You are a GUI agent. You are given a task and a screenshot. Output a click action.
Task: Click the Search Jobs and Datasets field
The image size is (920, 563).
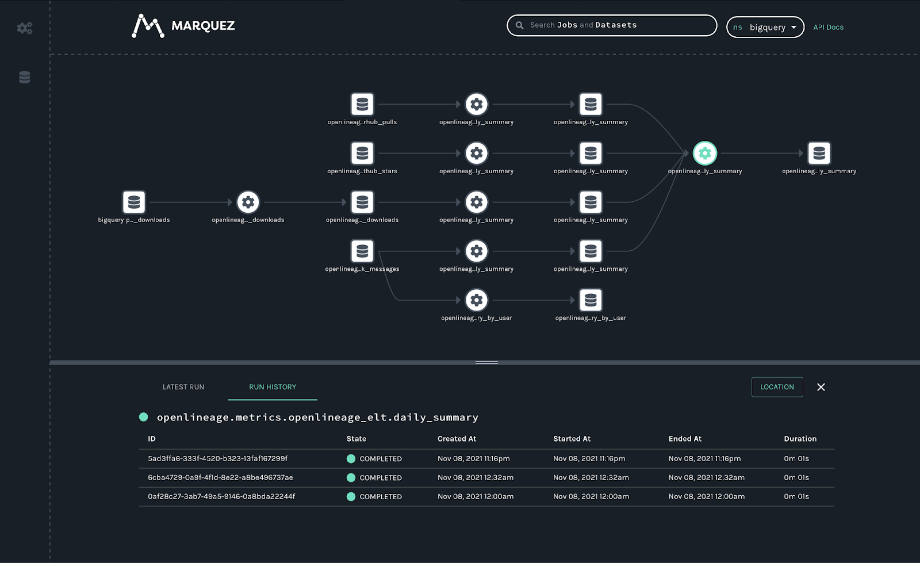[612, 25]
